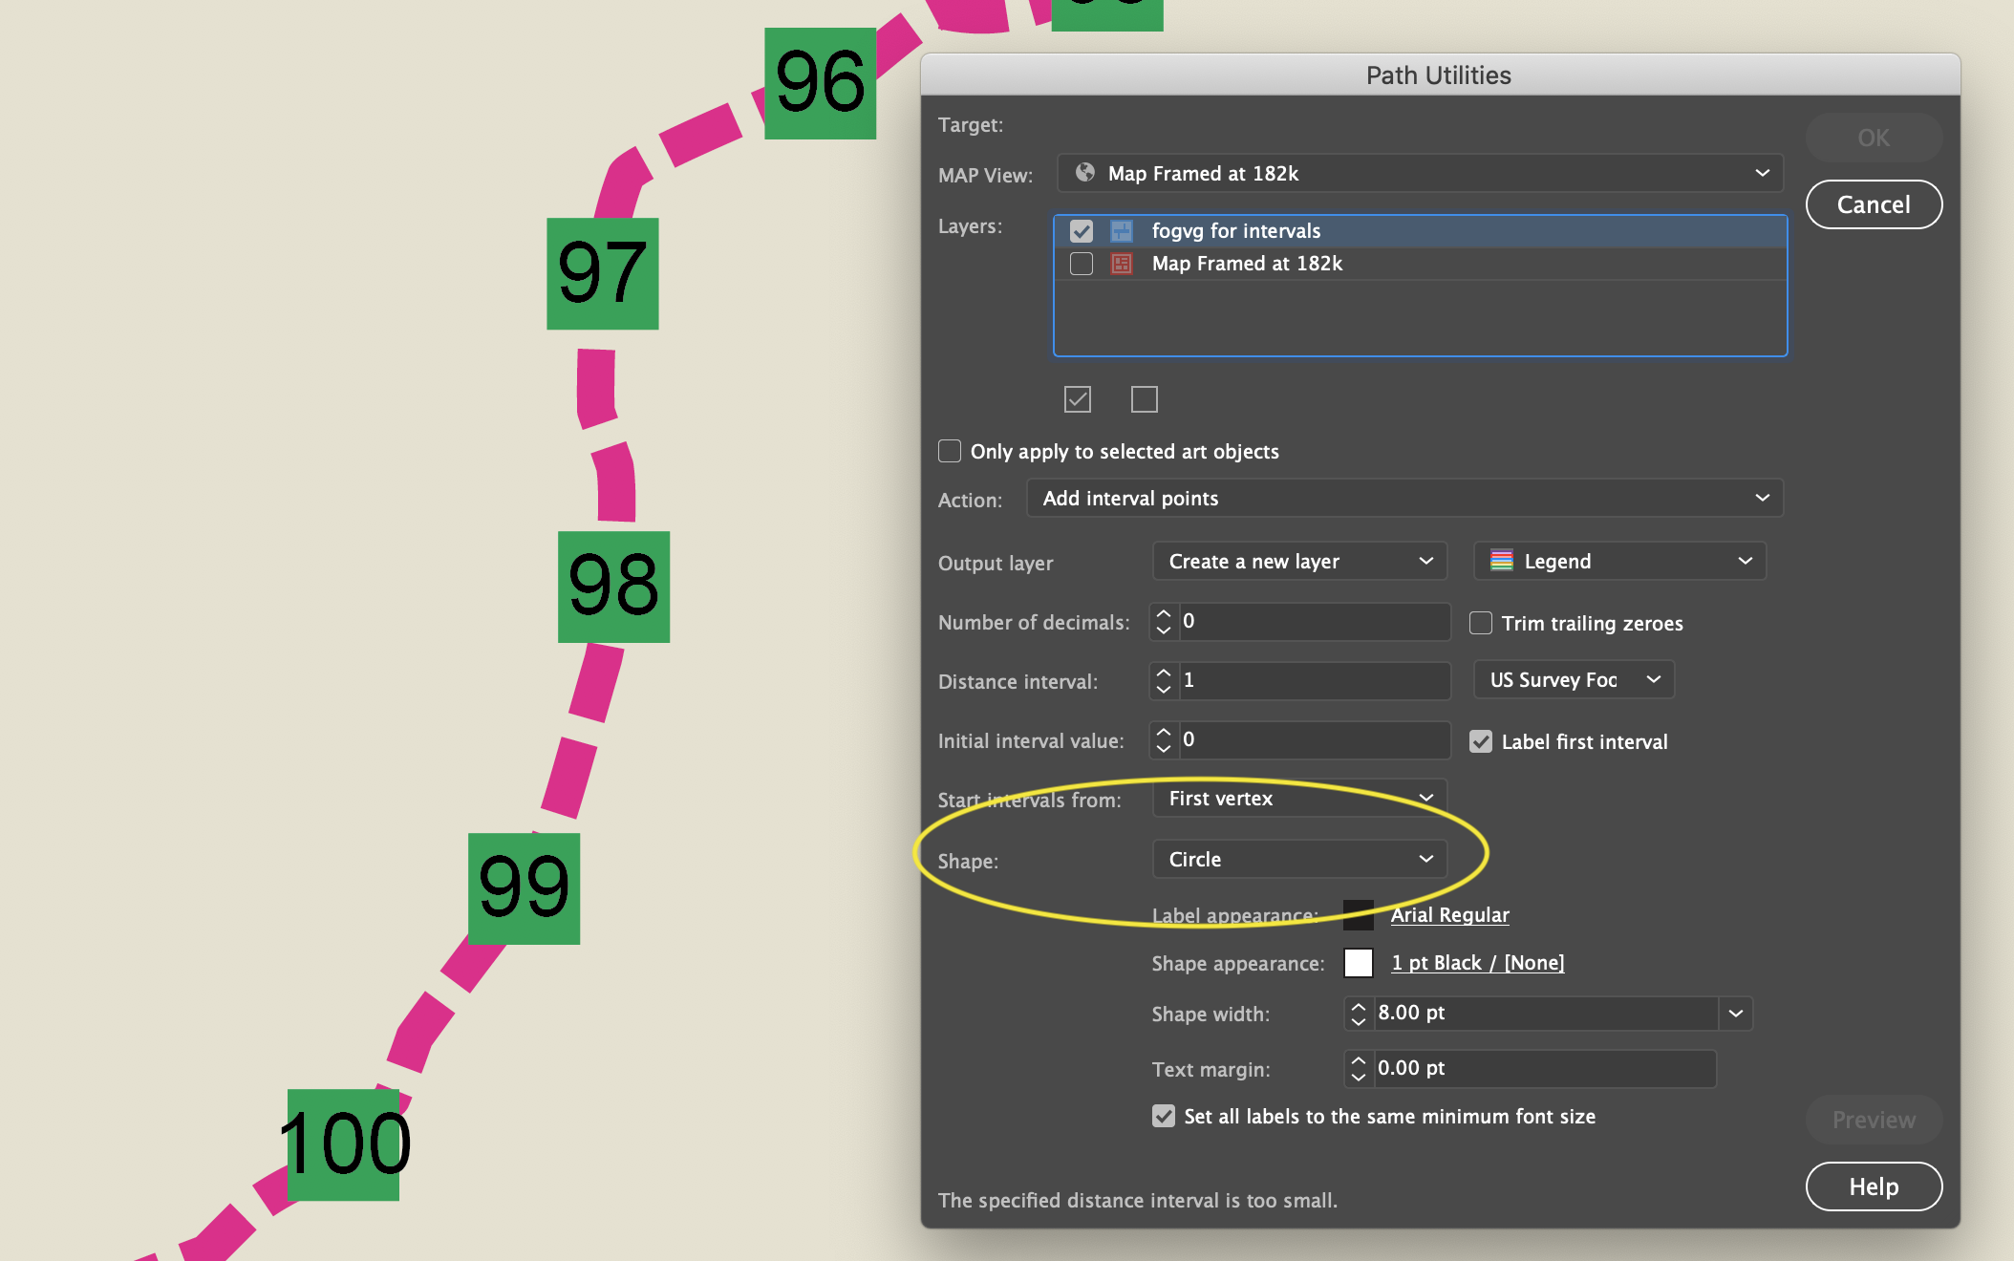
Task: Click the globe icon in MAP View dropdown
Action: point(1084,173)
